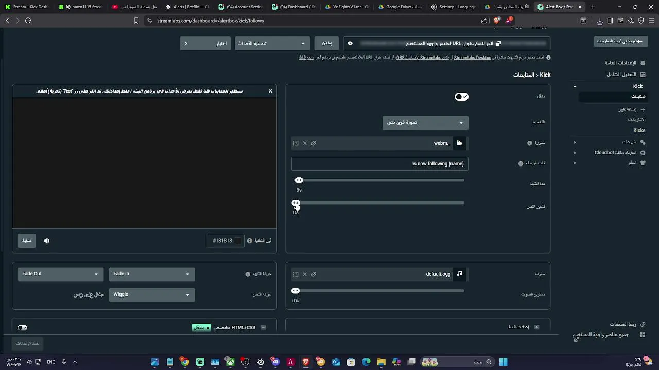The width and height of the screenshot is (659, 370).
Task: Expand the donations sidebar section arrow
Action: pos(575,142)
